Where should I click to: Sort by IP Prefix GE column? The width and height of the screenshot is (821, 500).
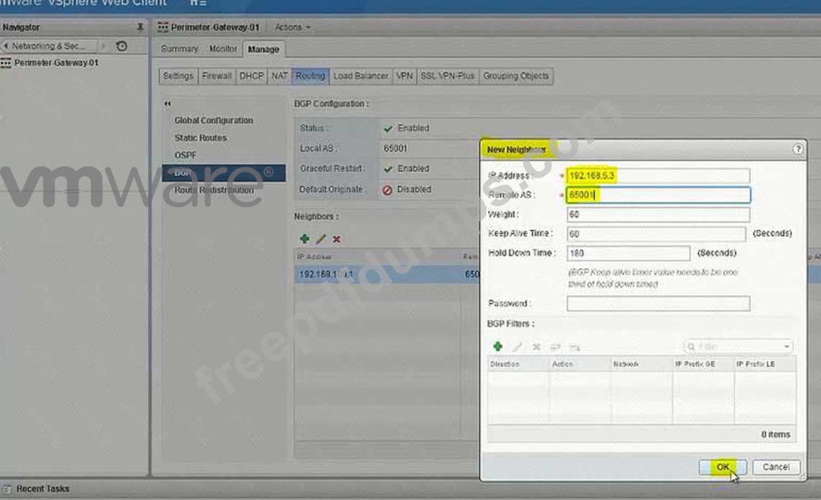coord(703,364)
